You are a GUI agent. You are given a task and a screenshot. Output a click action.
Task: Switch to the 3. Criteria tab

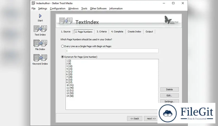[102, 32]
